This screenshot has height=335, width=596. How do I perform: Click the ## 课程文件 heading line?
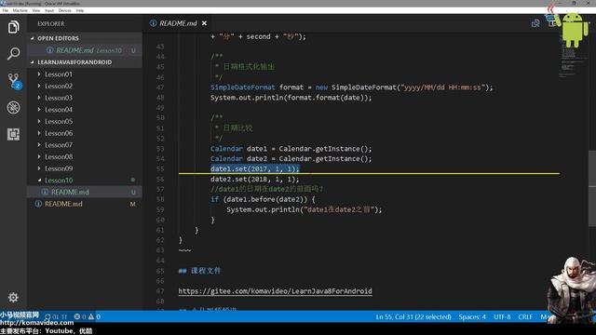pos(199,271)
